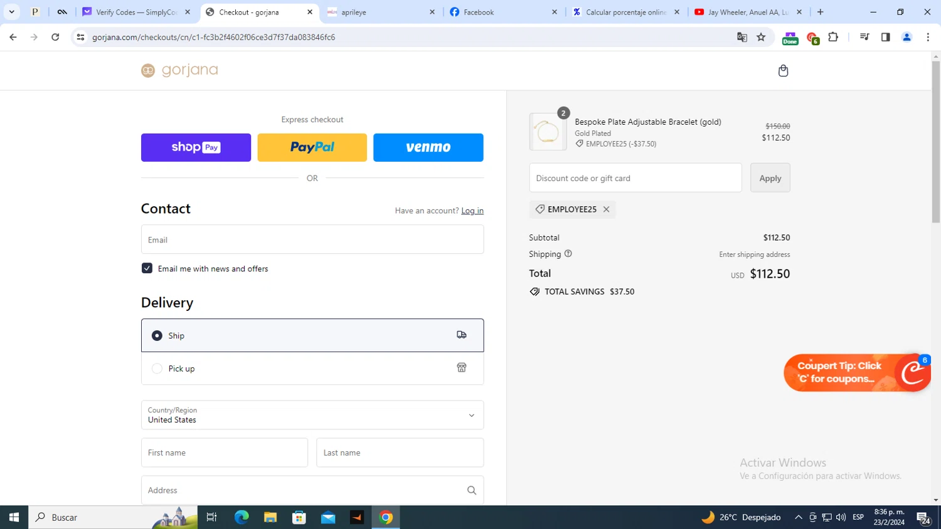Go back to the previous page
The image size is (941, 529).
point(13,37)
